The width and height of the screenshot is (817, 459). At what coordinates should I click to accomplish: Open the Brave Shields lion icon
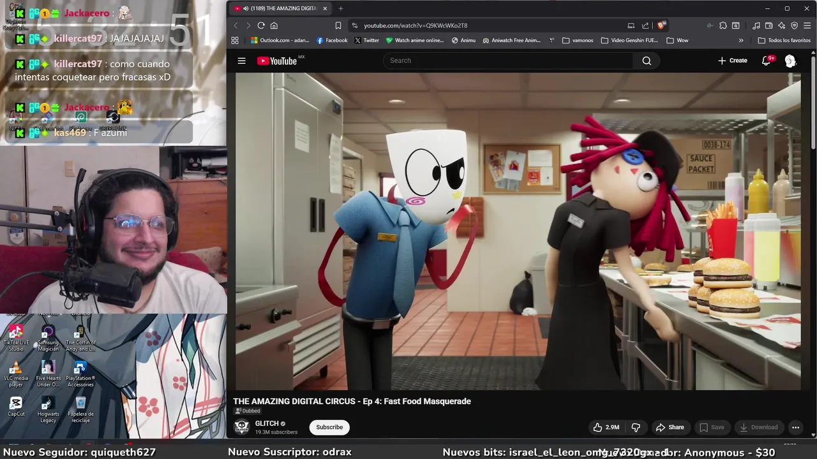pos(661,25)
